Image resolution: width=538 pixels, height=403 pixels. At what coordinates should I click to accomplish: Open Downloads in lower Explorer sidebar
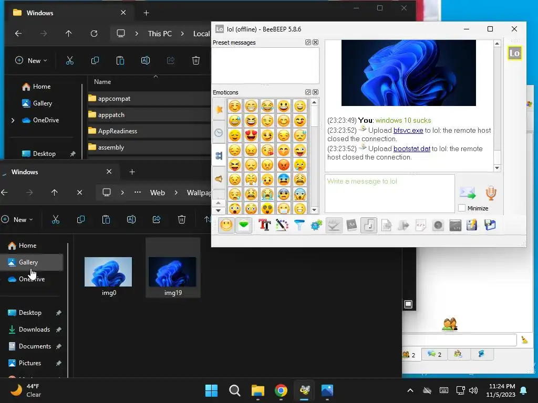point(34,330)
